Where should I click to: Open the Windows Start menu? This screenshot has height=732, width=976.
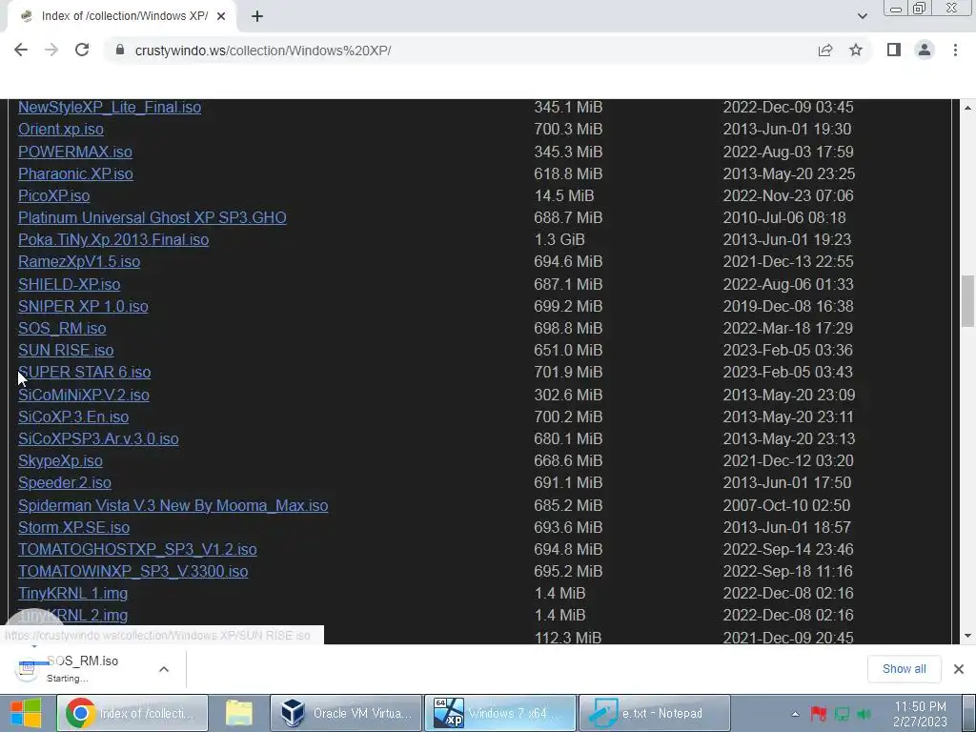point(26,713)
